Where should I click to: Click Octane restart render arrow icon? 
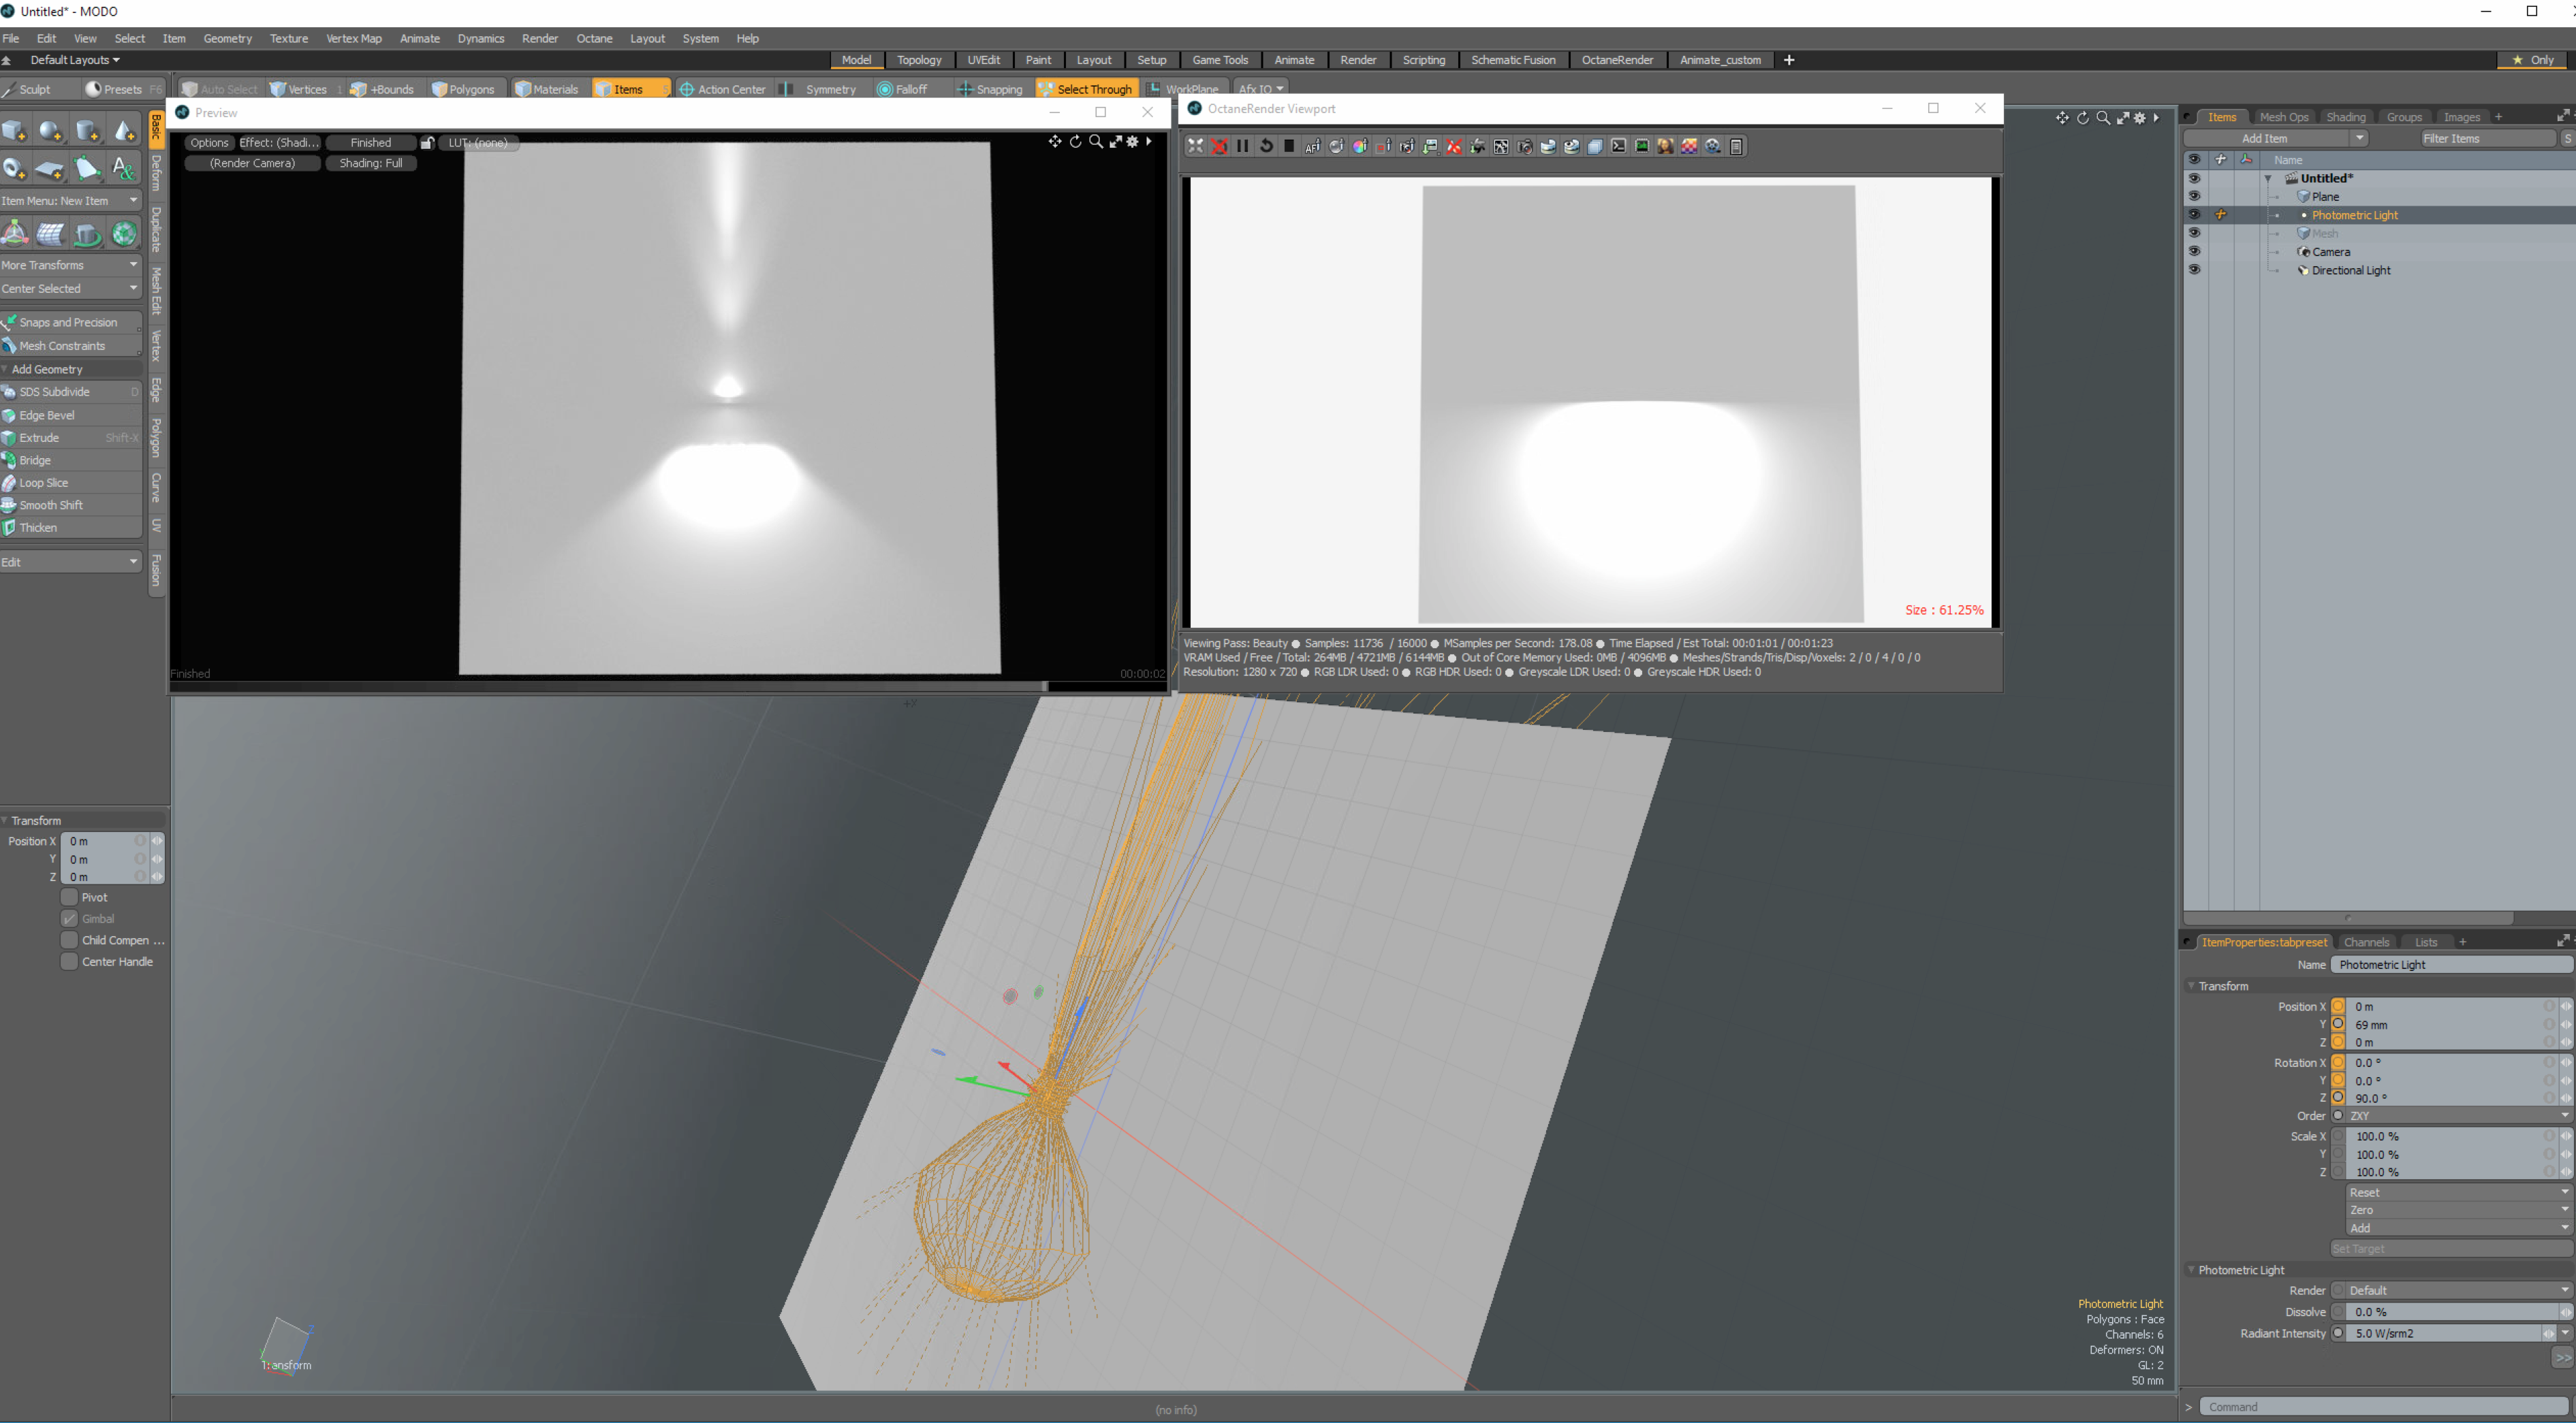coord(1266,147)
